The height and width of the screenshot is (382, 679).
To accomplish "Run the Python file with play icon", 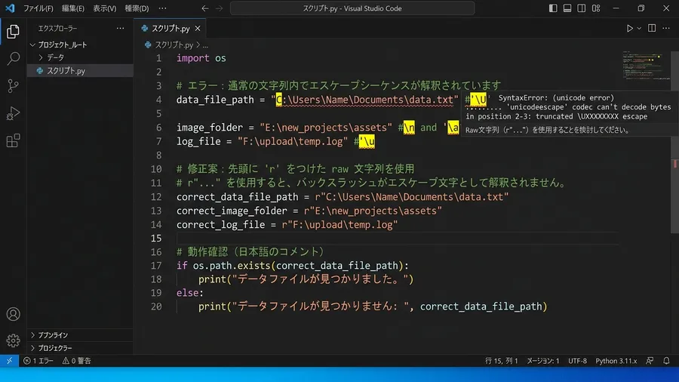I will coord(629,29).
